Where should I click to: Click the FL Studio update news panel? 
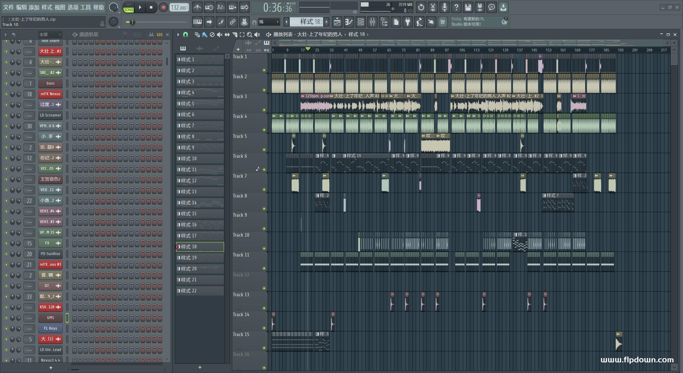point(479,22)
